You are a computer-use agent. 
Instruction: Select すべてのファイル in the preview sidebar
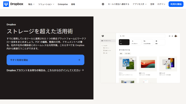click(108, 41)
